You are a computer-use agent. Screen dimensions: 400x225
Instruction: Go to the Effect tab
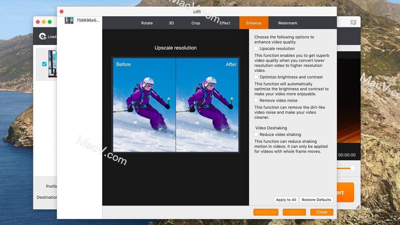tap(225, 23)
